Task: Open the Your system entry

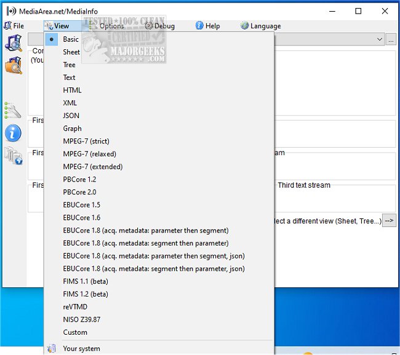Action: tap(159, 348)
